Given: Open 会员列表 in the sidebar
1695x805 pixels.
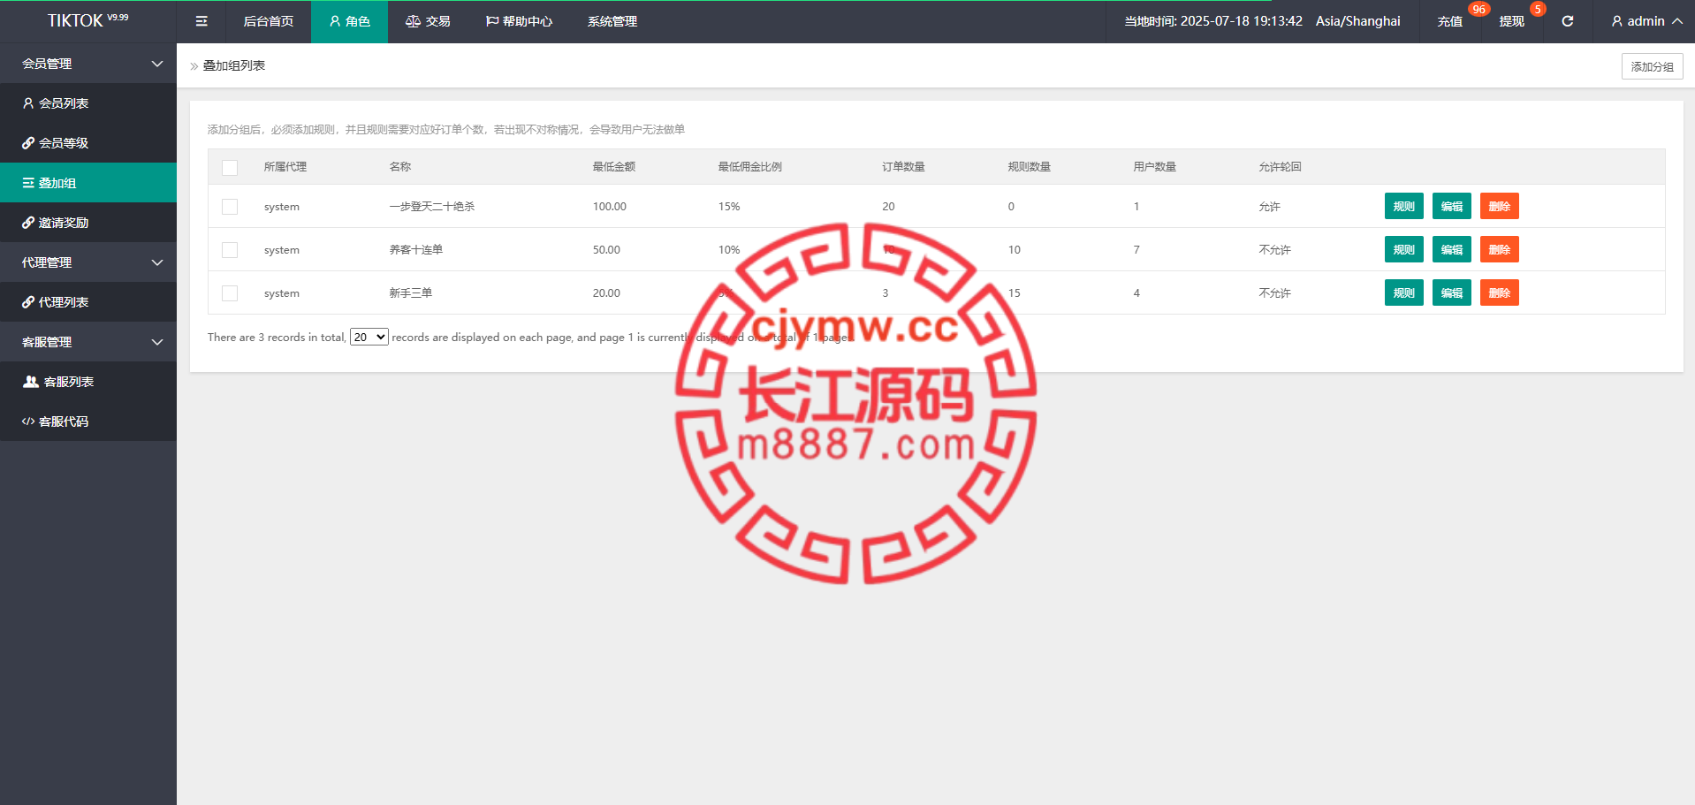Looking at the screenshot, I should click(88, 103).
